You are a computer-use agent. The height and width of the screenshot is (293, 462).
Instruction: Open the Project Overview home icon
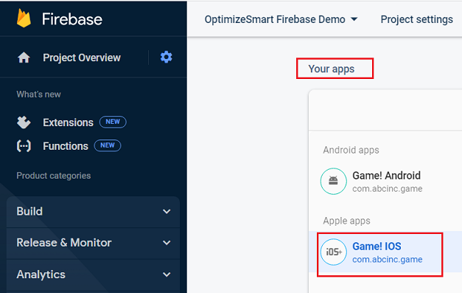tap(24, 58)
